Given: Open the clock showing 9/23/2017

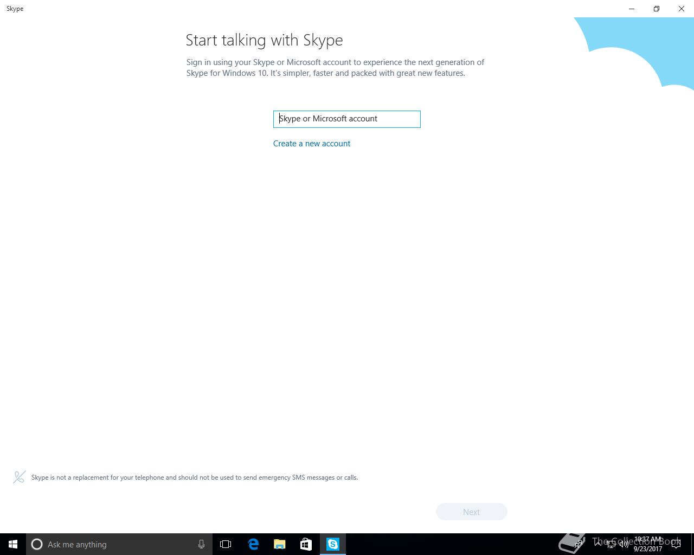Looking at the screenshot, I should 648,544.
